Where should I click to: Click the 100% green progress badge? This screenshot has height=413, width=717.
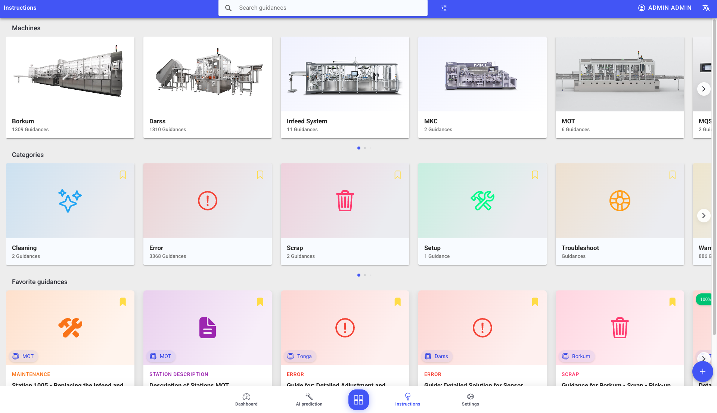tap(704, 299)
